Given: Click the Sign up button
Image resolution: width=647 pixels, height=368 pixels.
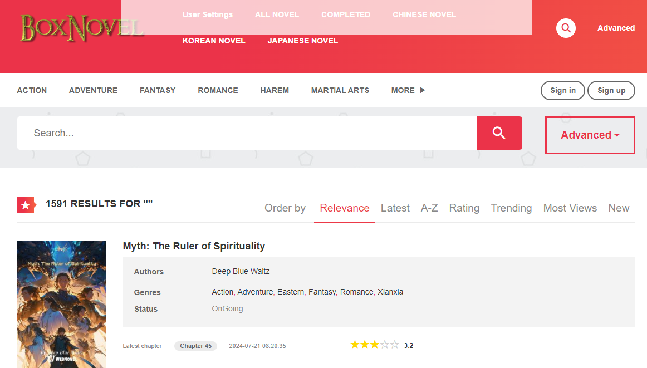Looking at the screenshot, I should click(x=611, y=91).
